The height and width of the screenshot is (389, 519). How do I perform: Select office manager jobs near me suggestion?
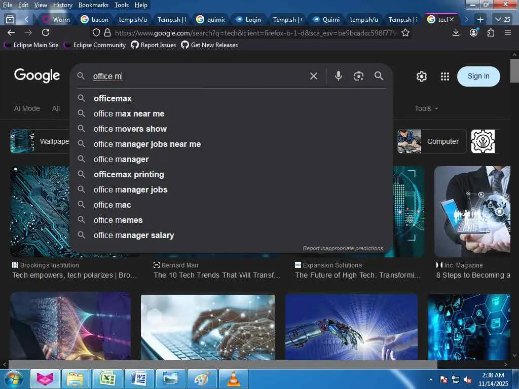(232, 144)
